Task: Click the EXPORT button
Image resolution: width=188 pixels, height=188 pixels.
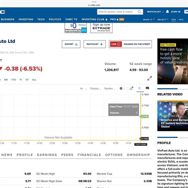Action: click(x=71, y=44)
